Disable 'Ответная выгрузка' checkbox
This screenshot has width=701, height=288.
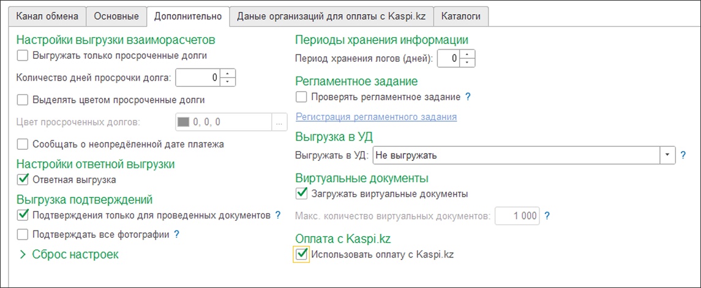23,180
